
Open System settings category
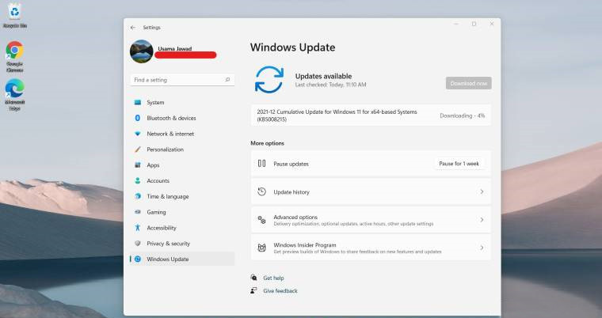[182, 102]
